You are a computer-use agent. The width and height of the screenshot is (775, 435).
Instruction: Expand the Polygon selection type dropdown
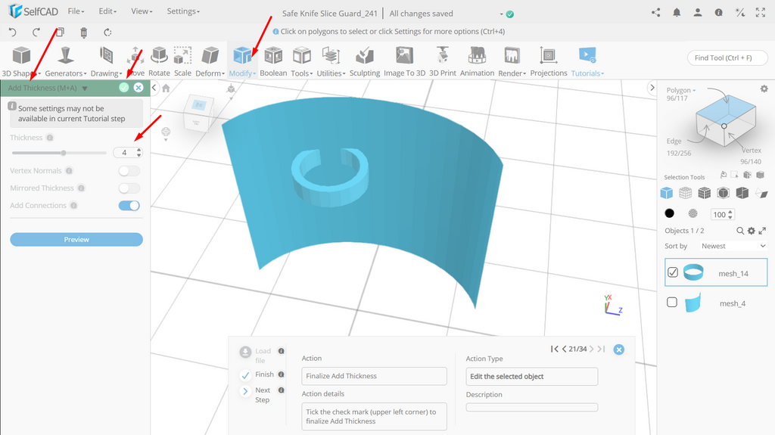681,91
